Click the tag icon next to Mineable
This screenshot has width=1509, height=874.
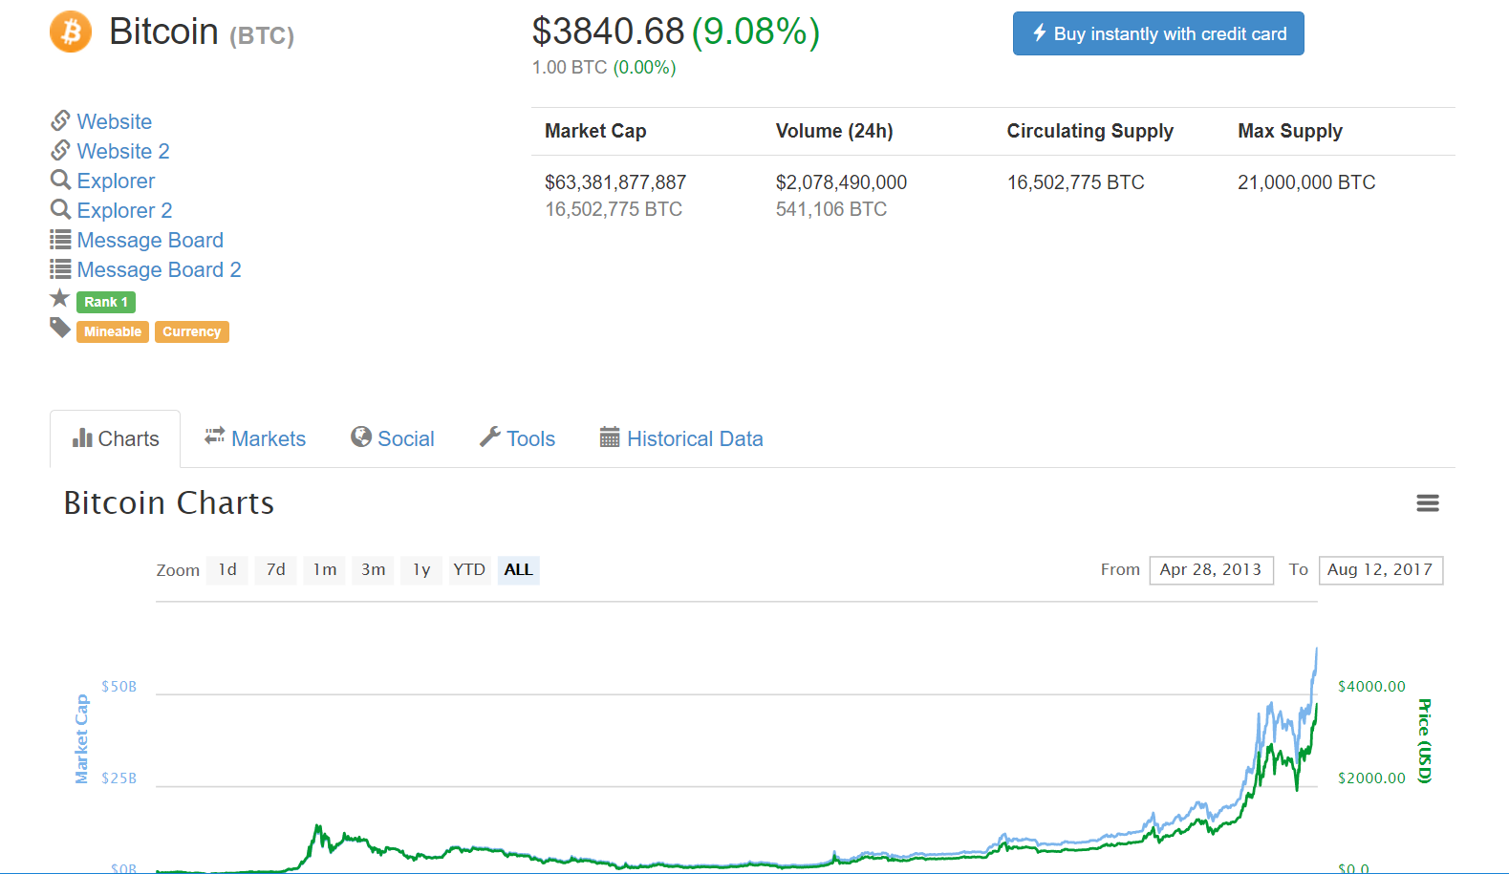coord(60,329)
